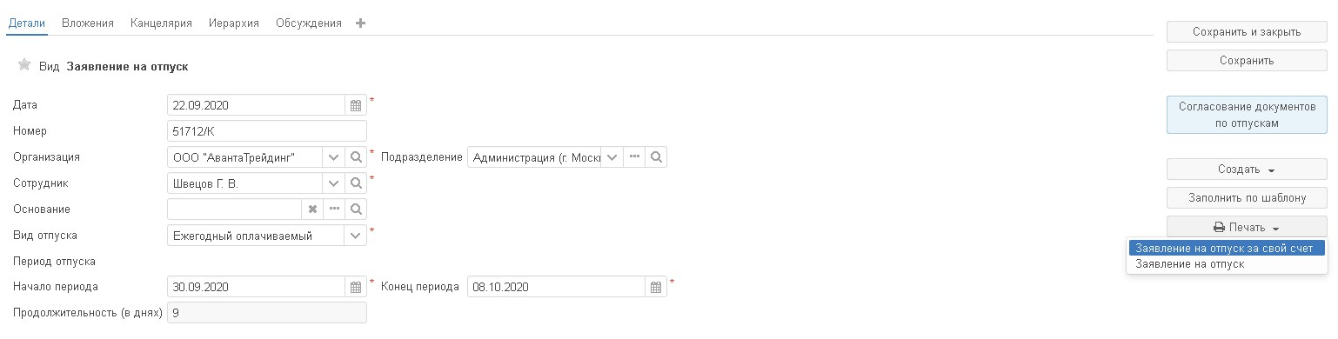Click Сохранить и закрыть button

pyautogui.click(x=1246, y=32)
